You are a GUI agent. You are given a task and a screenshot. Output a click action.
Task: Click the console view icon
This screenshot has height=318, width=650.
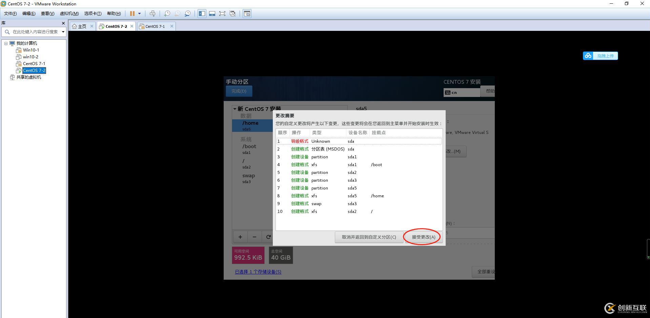247,14
